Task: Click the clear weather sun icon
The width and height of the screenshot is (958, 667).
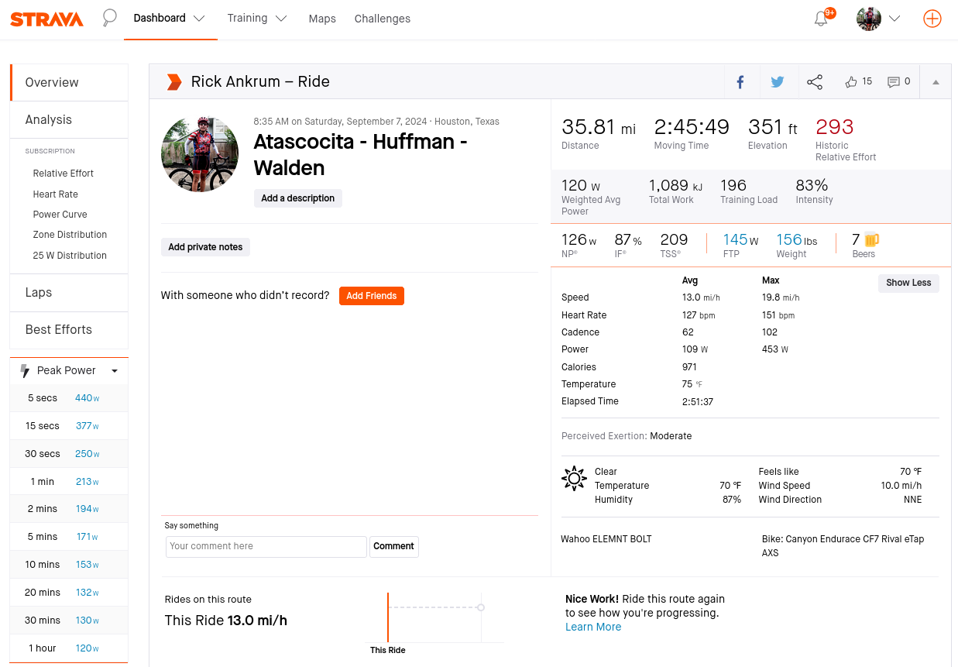Action: [x=574, y=479]
